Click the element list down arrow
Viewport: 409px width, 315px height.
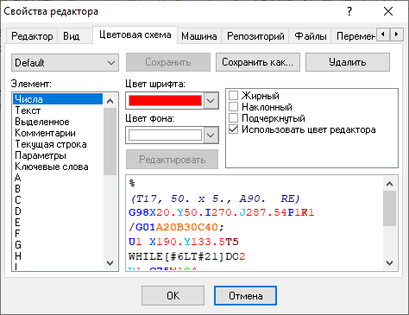110,263
